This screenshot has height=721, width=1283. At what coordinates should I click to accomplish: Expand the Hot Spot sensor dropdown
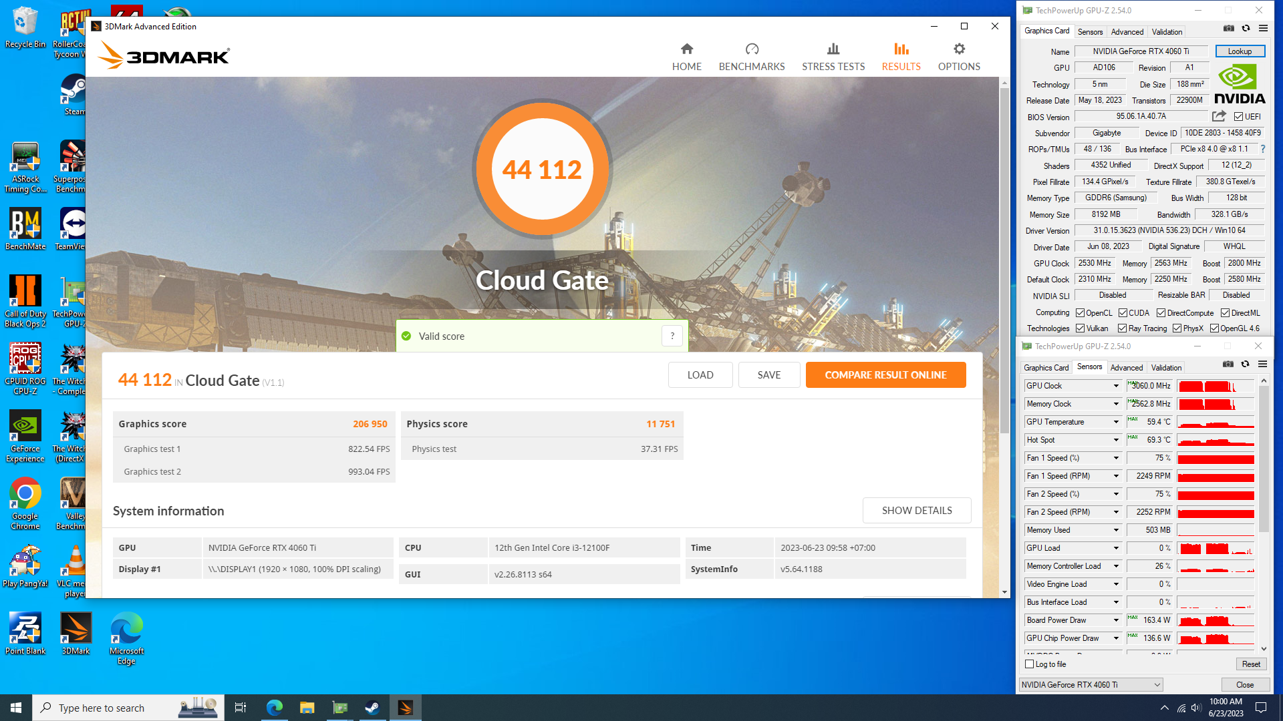[x=1115, y=440]
